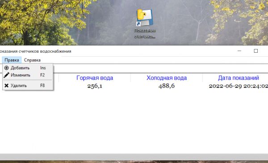Click the pencil icon beside Изменить

click(7, 75)
